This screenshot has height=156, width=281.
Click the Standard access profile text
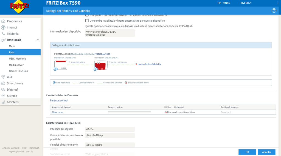226,112
